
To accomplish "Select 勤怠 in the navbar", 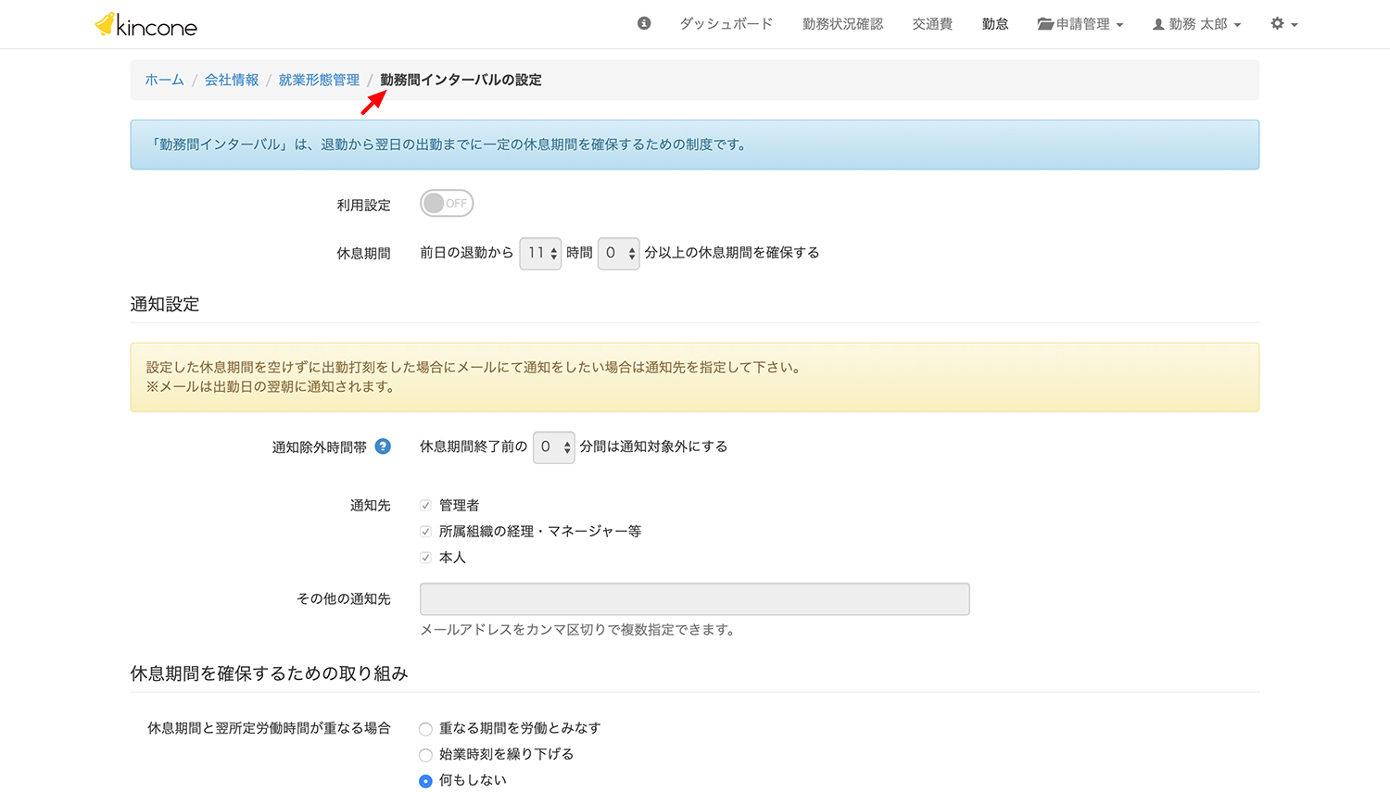I will pyautogui.click(x=995, y=24).
